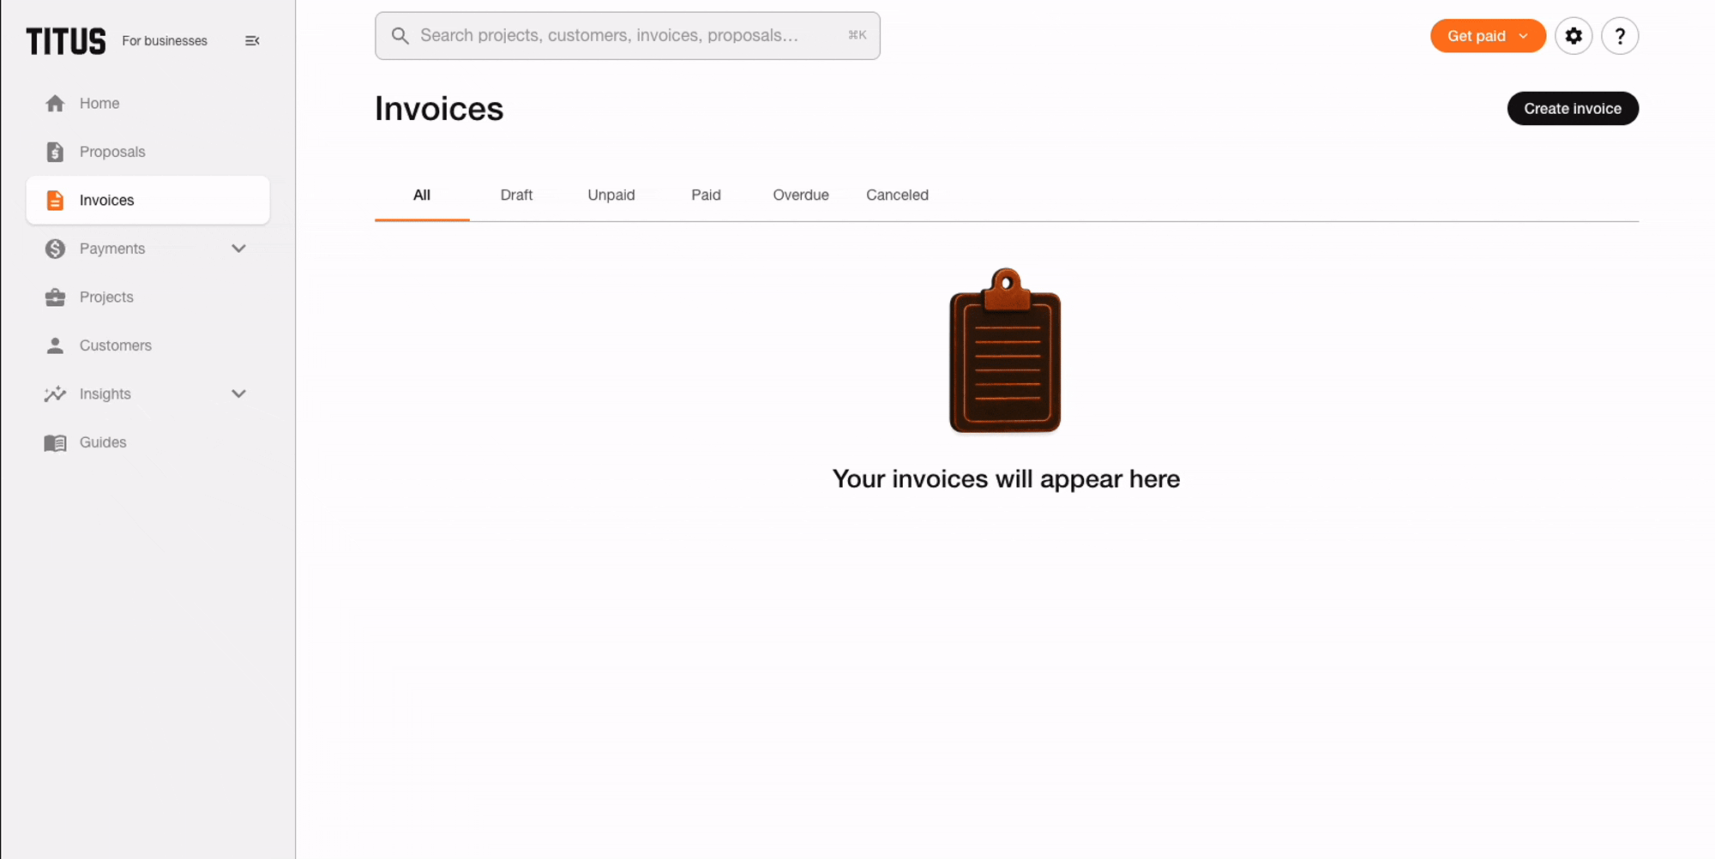Viewport: 1715px width, 859px height.
Task: Click the TITUS logo
Action: point(66,41)
